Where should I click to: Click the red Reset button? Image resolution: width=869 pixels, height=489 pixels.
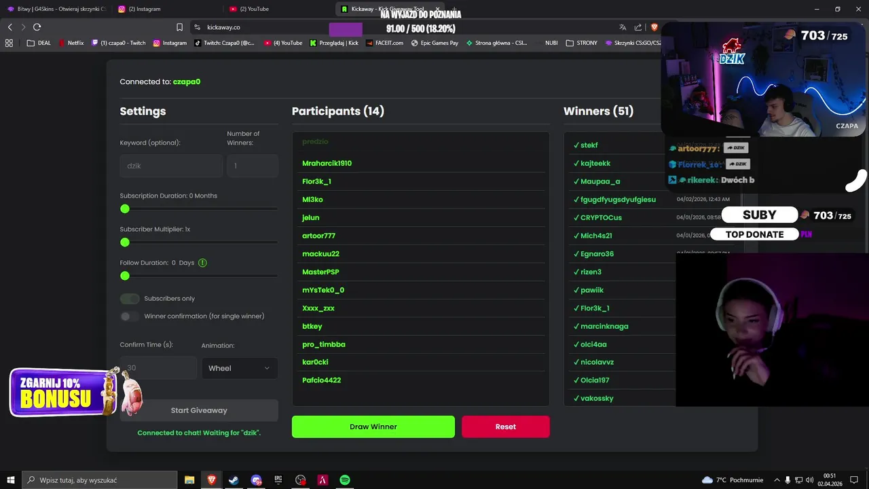click(506, 427)
